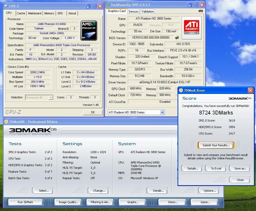
Task: Click the CPU Score value 2417
Action: 232,134
